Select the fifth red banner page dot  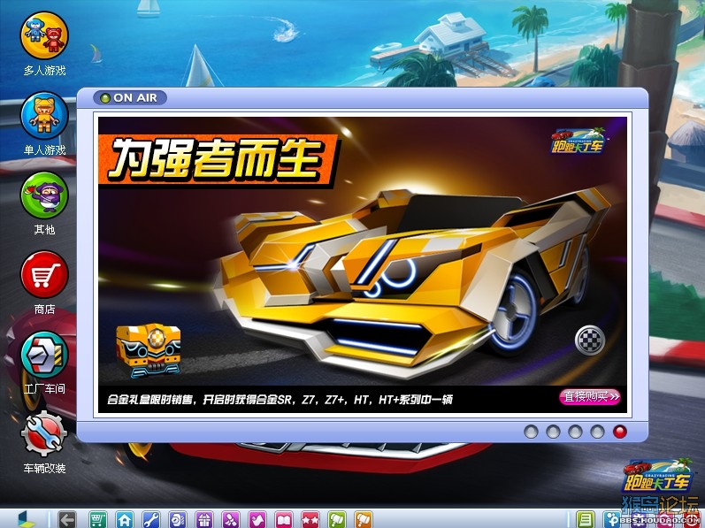[619, 432]
